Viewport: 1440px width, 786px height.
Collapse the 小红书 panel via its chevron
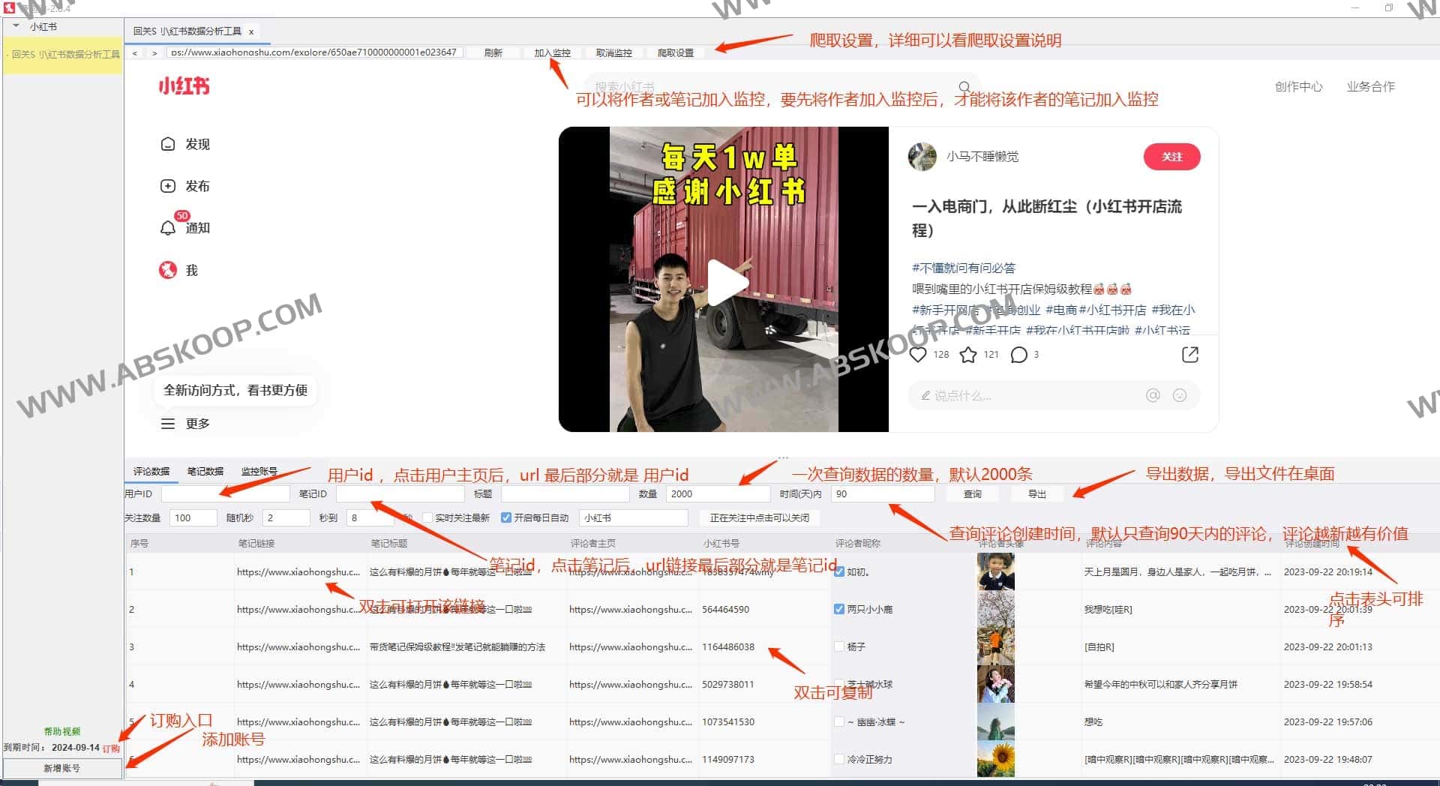click(x=15, y=26)
